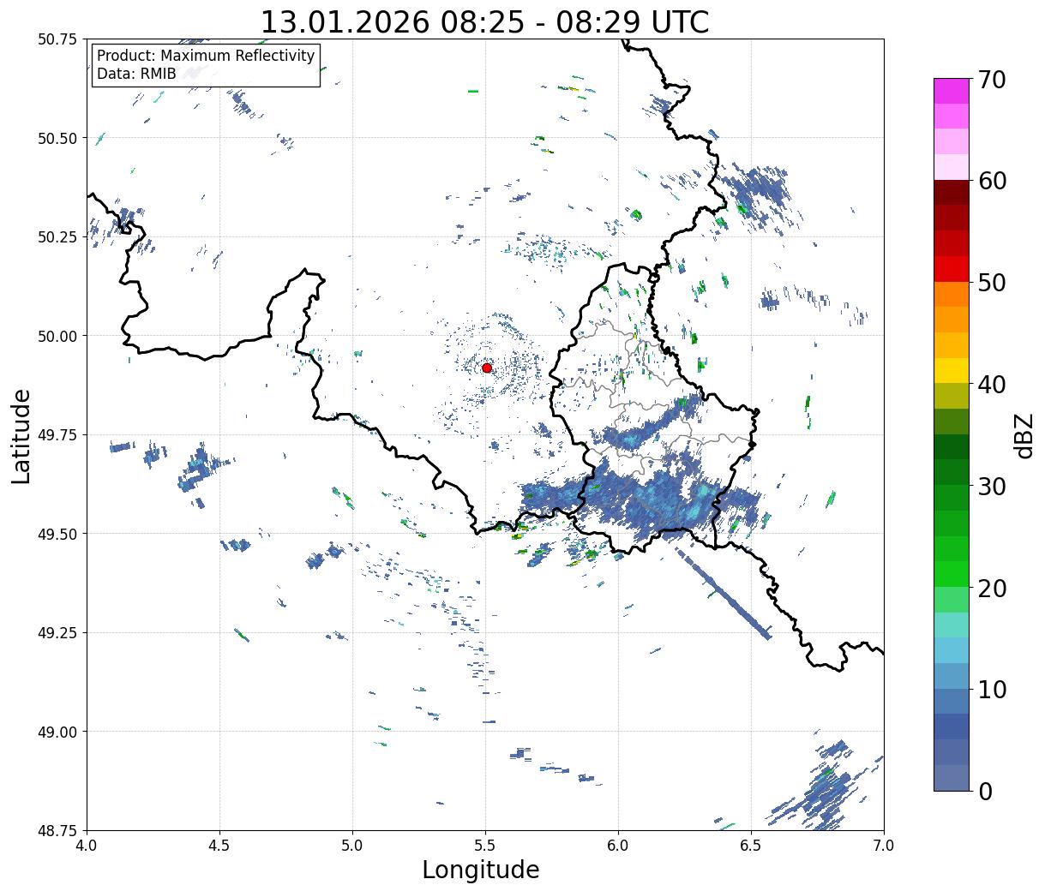Click the y-axis tick label 49.25
The width and height of the screenshot is (1045, 891).
click(x=57, y=632)
